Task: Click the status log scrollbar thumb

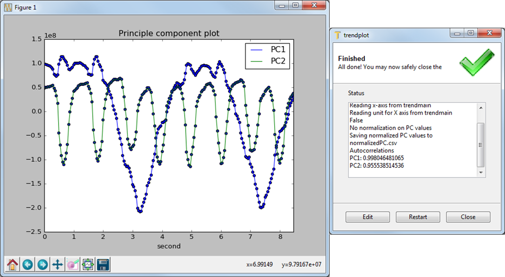Action: point(481,144)
